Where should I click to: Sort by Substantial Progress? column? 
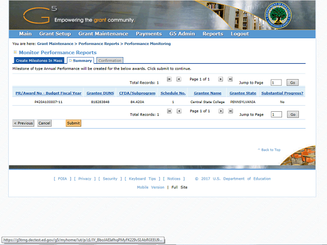(283, 93)
